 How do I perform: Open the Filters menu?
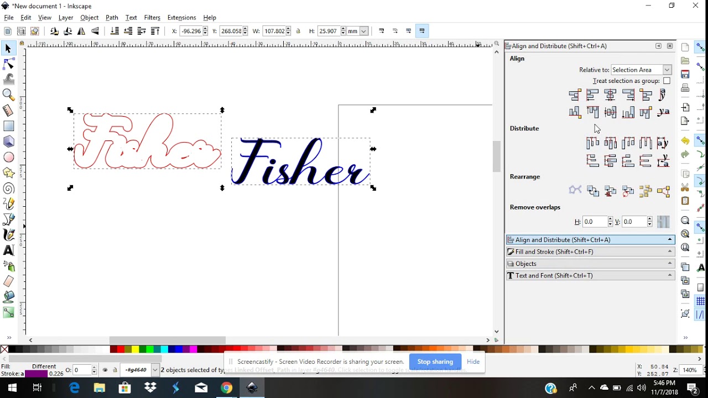[152, 18]
